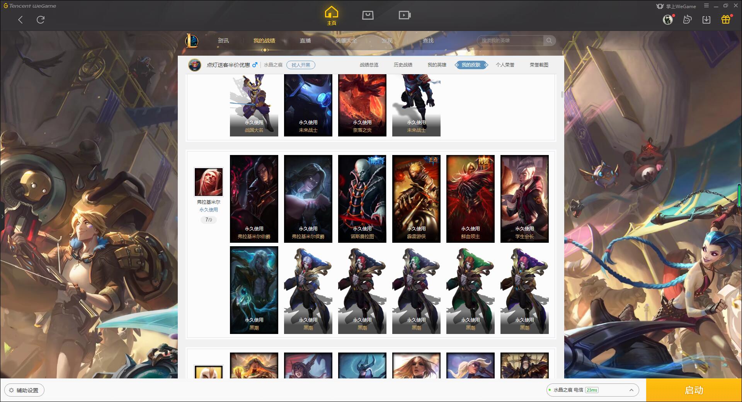Click the 诺斯费拉图 skin card

362,199
